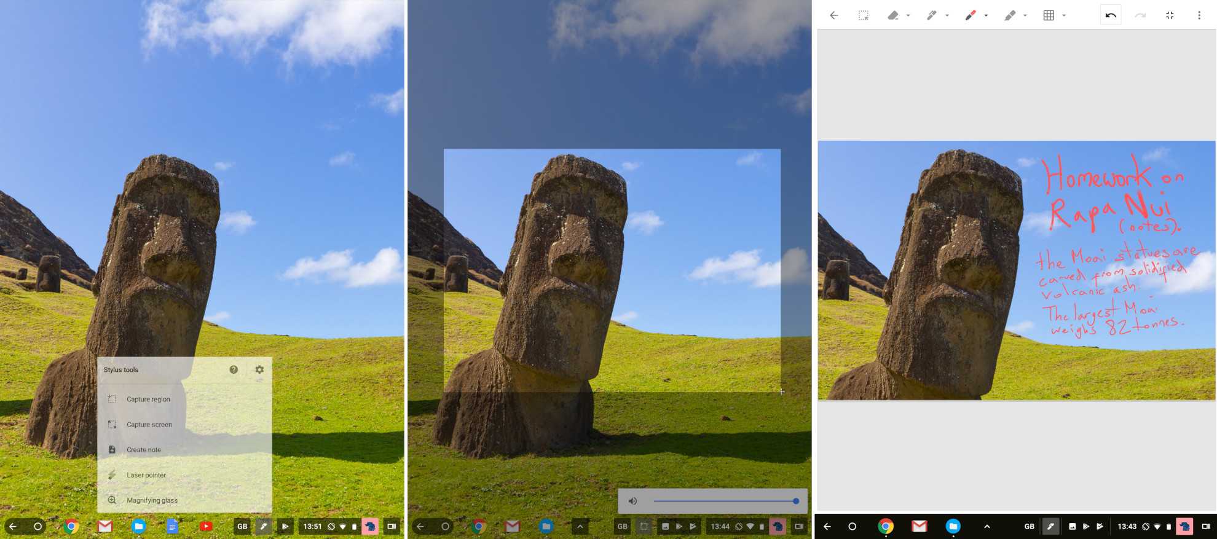Image resolution: width=1217 pixels, height=539 pixels.
Task: Expand the red marker options dropdown arrow
Action: coord(986,15)
